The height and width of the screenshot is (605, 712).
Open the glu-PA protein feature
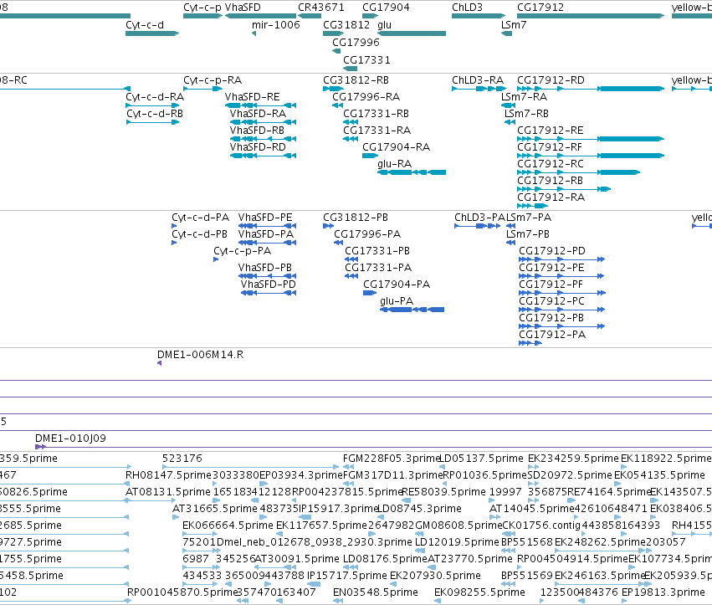coord(412,310)
